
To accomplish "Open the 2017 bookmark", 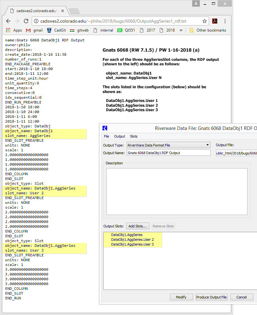I will tap(147, 30).
